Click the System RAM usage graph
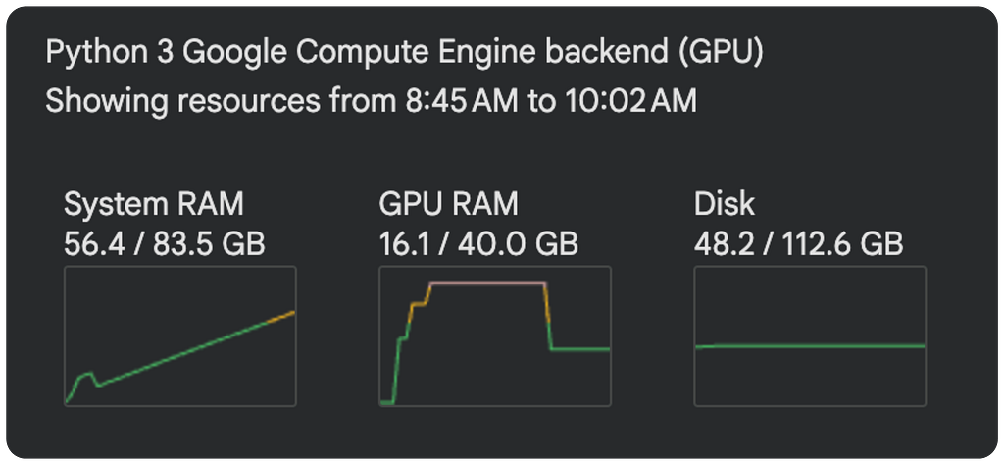The image size is (1004, 465). [x=180, y=336]
